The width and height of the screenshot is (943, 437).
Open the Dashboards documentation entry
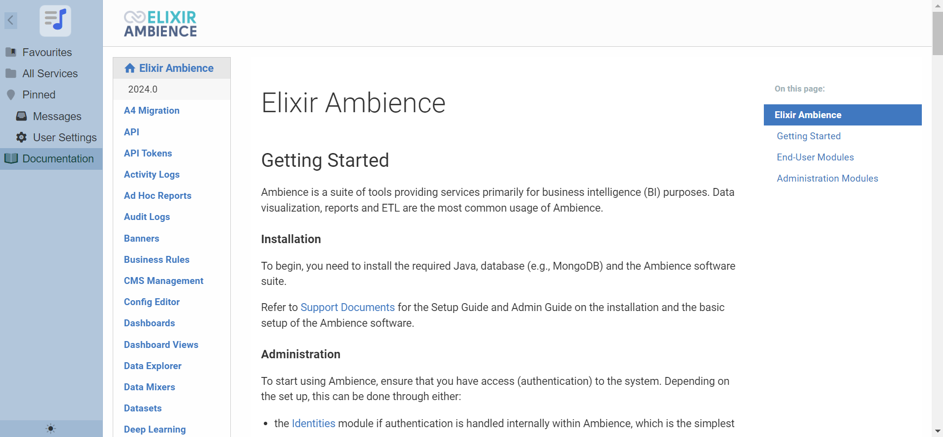[x=149, y=323]
